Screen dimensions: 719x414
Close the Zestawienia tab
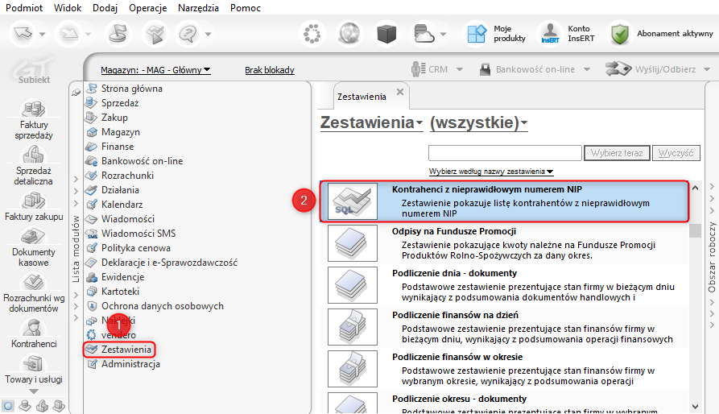click(x=400, y=92)
